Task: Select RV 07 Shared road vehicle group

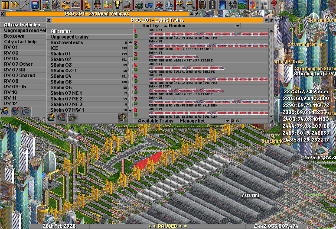Action: click(x=23, y=75)
